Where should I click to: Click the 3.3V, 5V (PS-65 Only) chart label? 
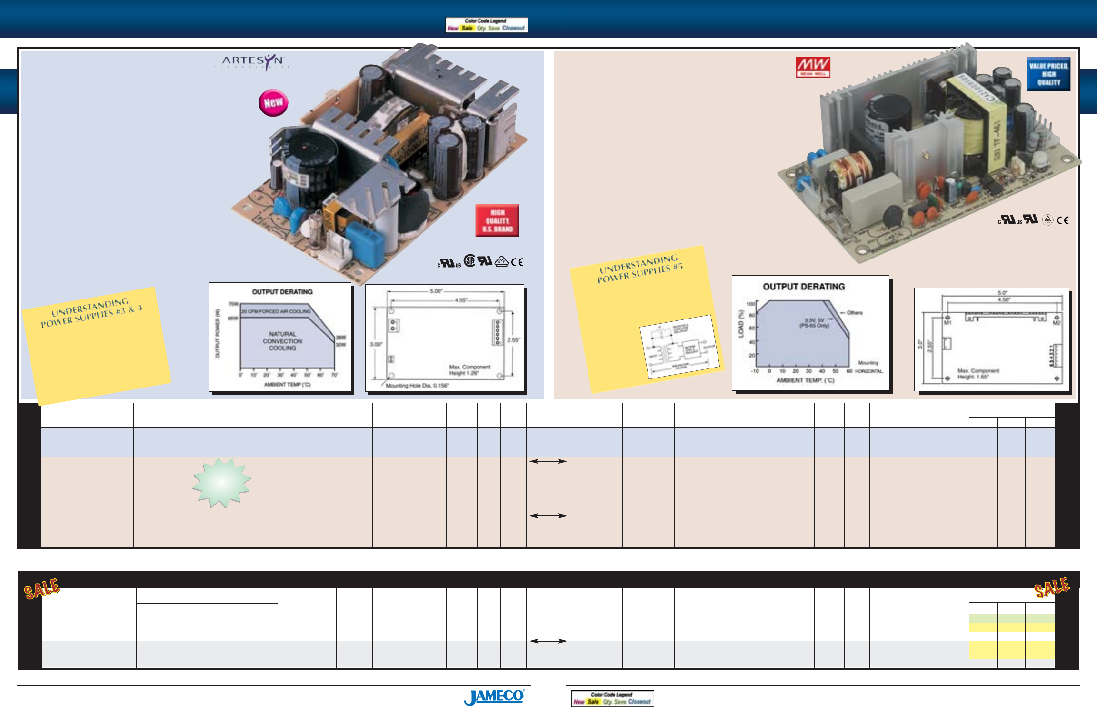(814, 323)
